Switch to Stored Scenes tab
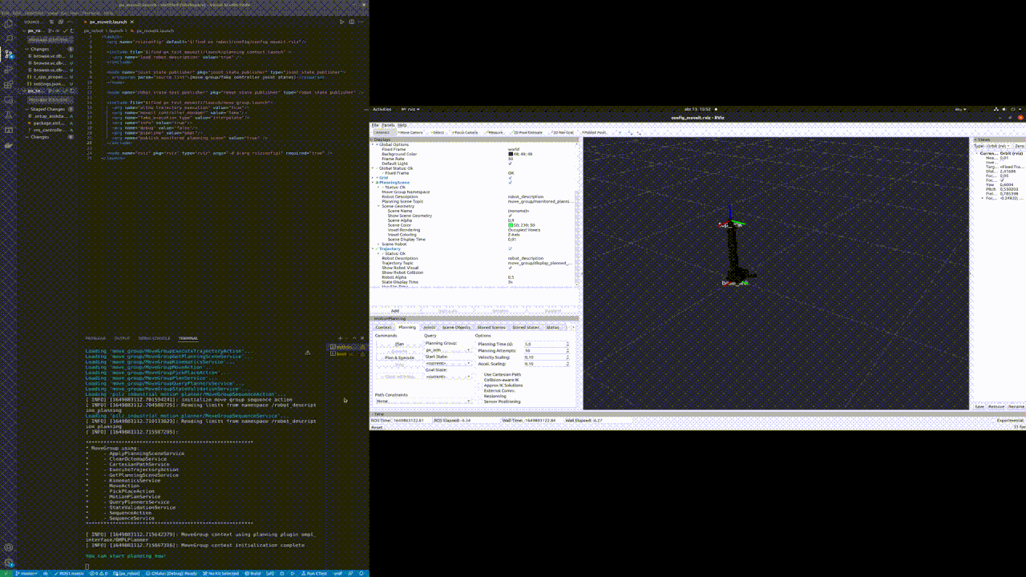Image resolution: width=1026 pixels, height=577 pixels. (x=491, y=327)
